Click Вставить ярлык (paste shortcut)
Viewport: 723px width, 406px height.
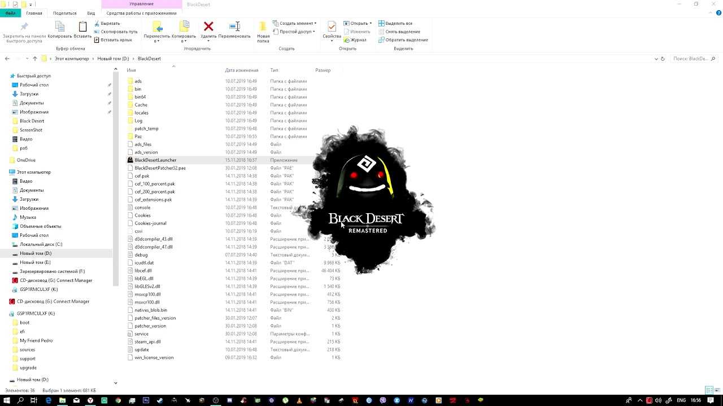pyautogui.click(x=113, y=40)
